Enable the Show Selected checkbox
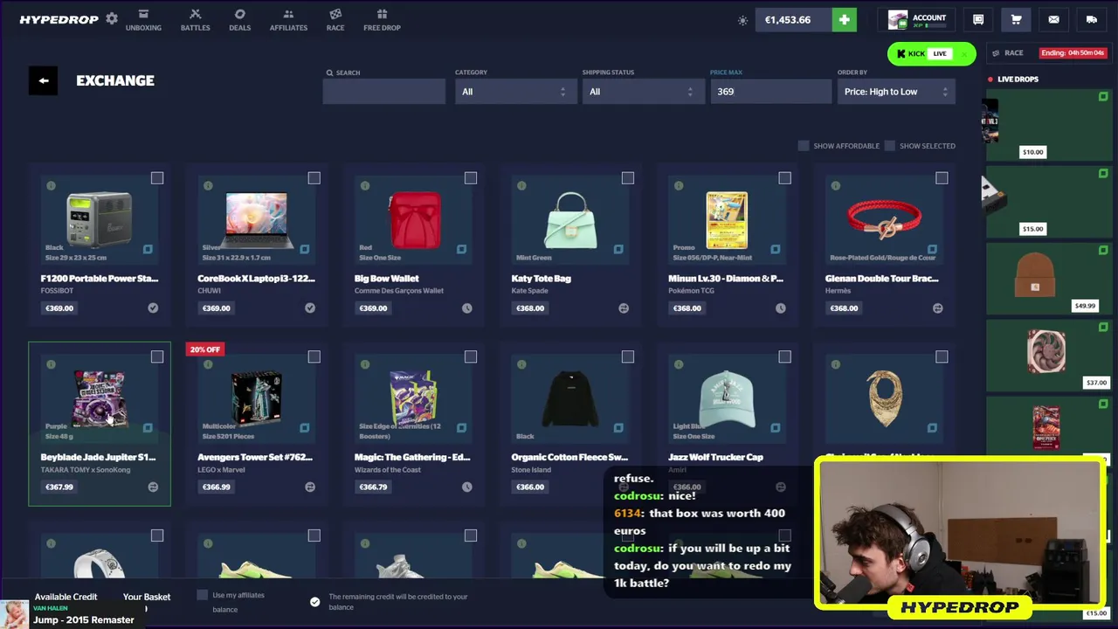Viewport: 1118px width, 629px height. click(890, 146)
